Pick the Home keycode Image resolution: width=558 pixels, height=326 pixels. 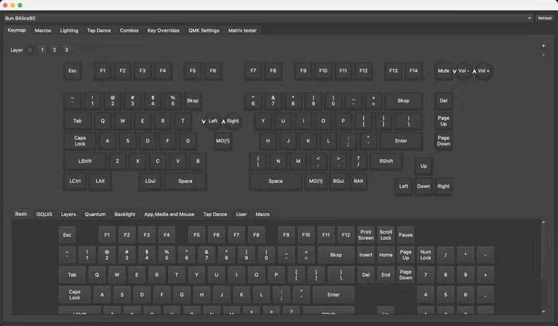coord(386,255)
